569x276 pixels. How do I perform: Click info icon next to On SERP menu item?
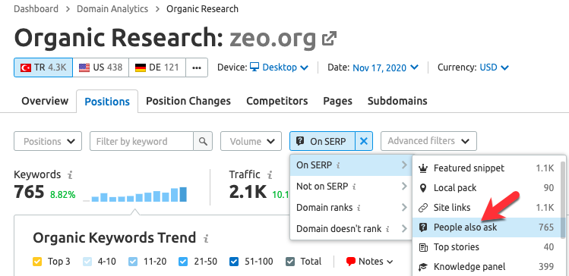(x=338, y=165)
